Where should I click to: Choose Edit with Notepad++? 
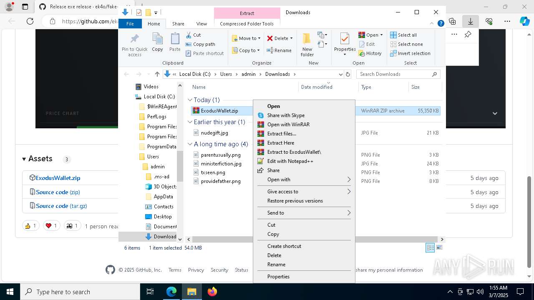pyautogui.click(x=304, y=161)
